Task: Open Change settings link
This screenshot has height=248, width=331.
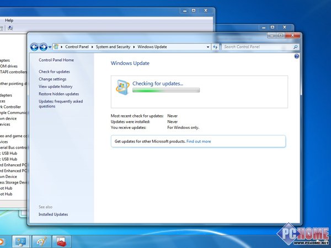Action: pyautogui.click(x=52, y=79)
